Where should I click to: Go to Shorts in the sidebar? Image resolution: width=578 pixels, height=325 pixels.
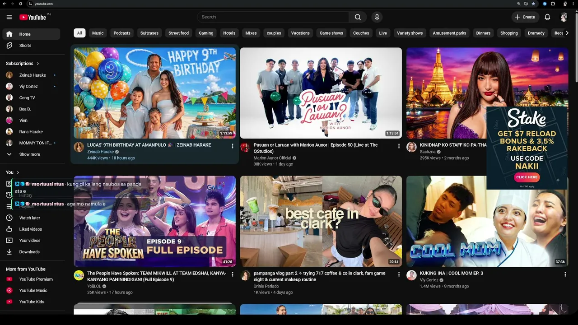31,46
